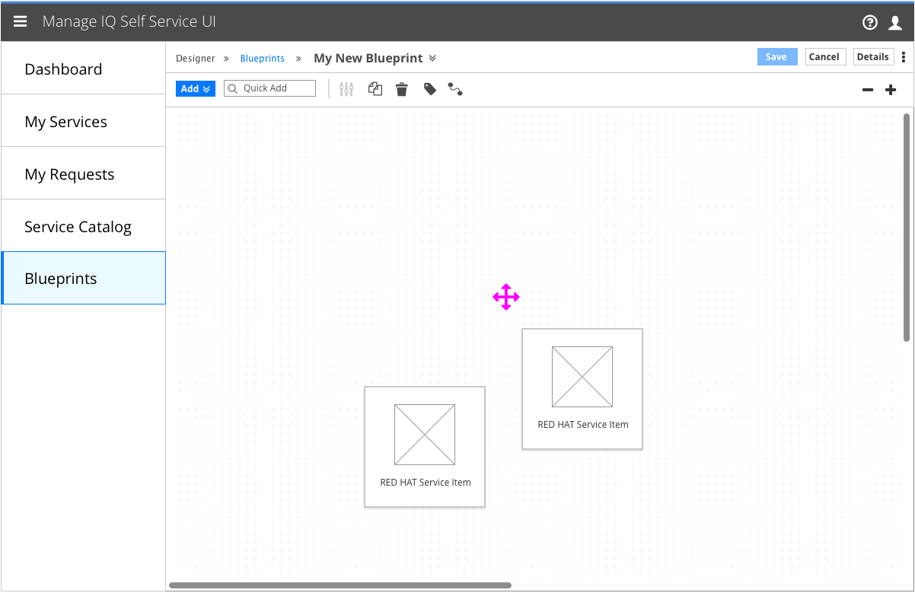Image resolution: width=915 pixels, height=593 pixels.
Task: Switch to My Services in the sidebar
Action: [65, 121]
